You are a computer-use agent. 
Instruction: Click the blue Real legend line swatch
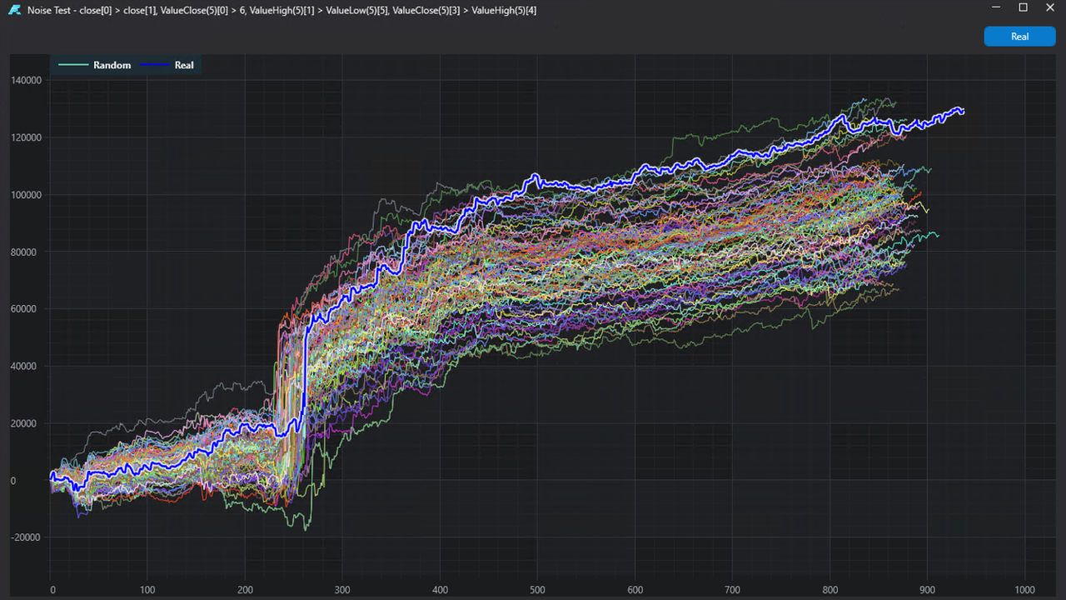[154, 65]
